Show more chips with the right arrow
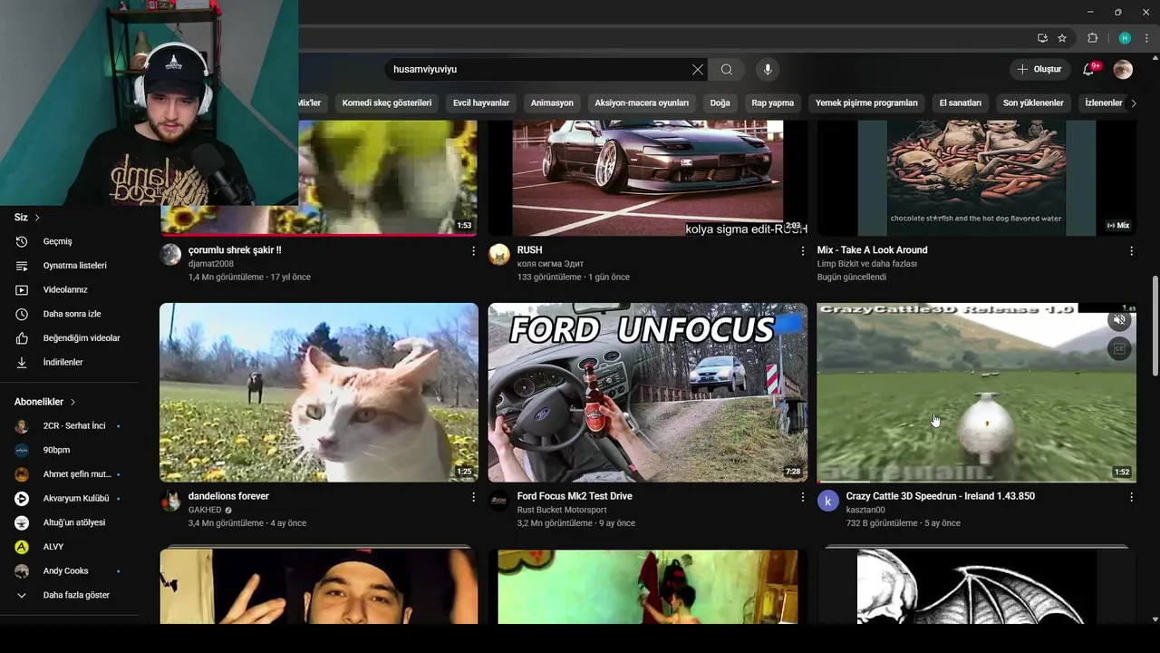The width and height of the screenshot is (1160, 653). click(x=1133, y=103)
